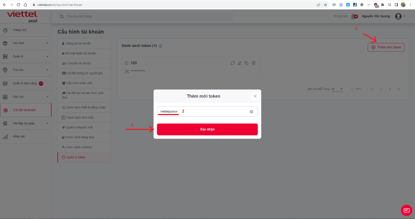
Task: Select the Quản lý token tab
Action: point(84,157)
